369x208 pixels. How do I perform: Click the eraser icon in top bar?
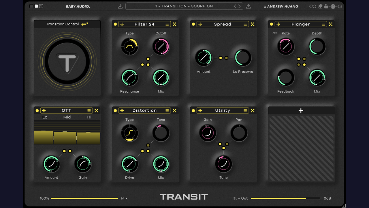[x=320, y=6]
